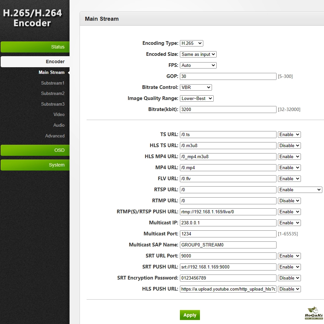Navigate to the Audio settings page

(59, 125)
